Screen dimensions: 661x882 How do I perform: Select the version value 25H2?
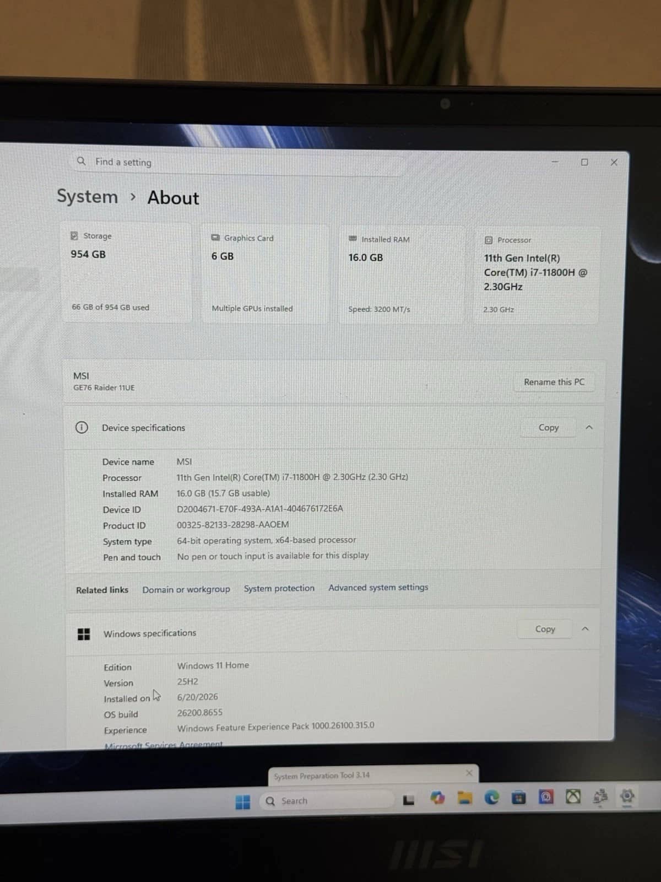point(187,681)
